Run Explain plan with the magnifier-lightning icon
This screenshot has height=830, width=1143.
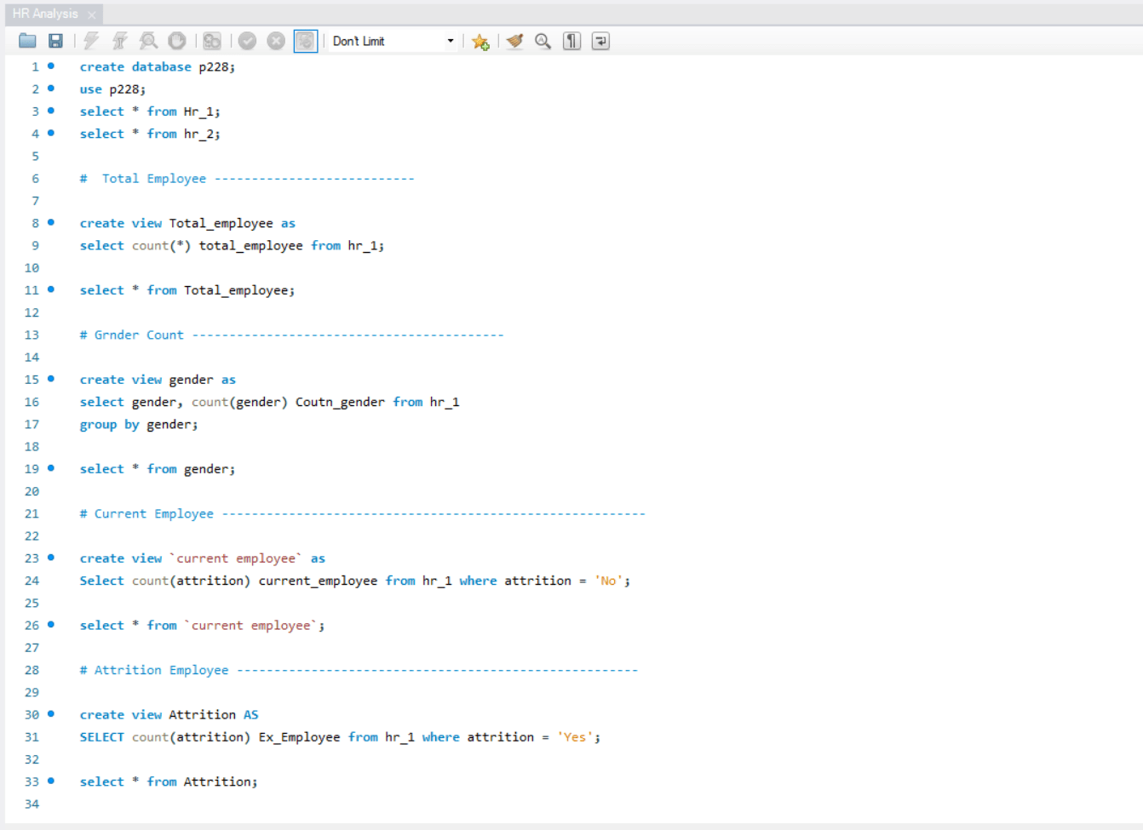[148, 41]
